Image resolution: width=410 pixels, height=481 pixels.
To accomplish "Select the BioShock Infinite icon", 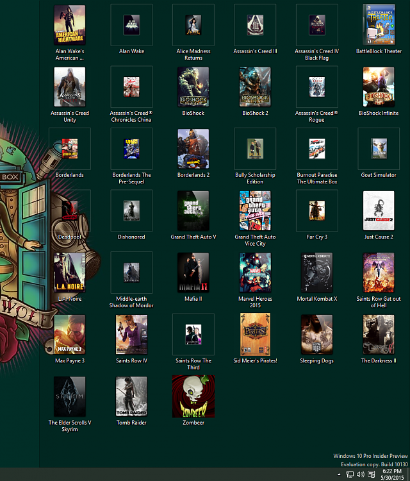I will [x=379, y=87].
